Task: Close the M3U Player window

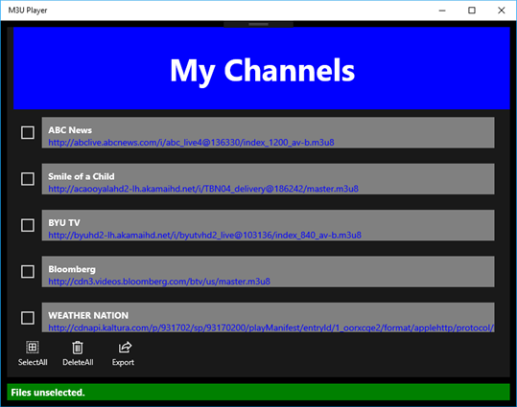Action: (x=501, y=11)
